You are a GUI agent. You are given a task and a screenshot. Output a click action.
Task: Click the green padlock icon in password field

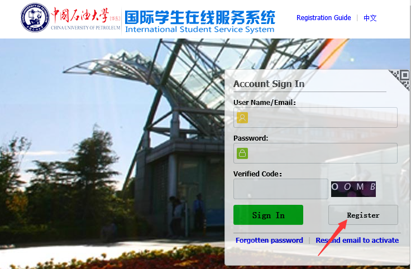click(242, 153)
